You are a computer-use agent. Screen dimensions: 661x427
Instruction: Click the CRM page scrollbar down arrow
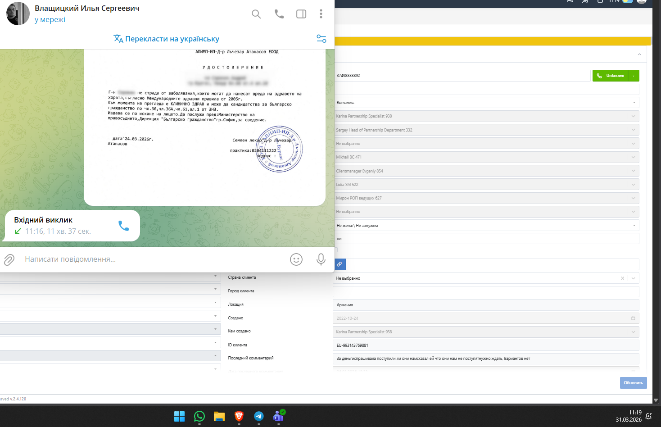[656, 400]
